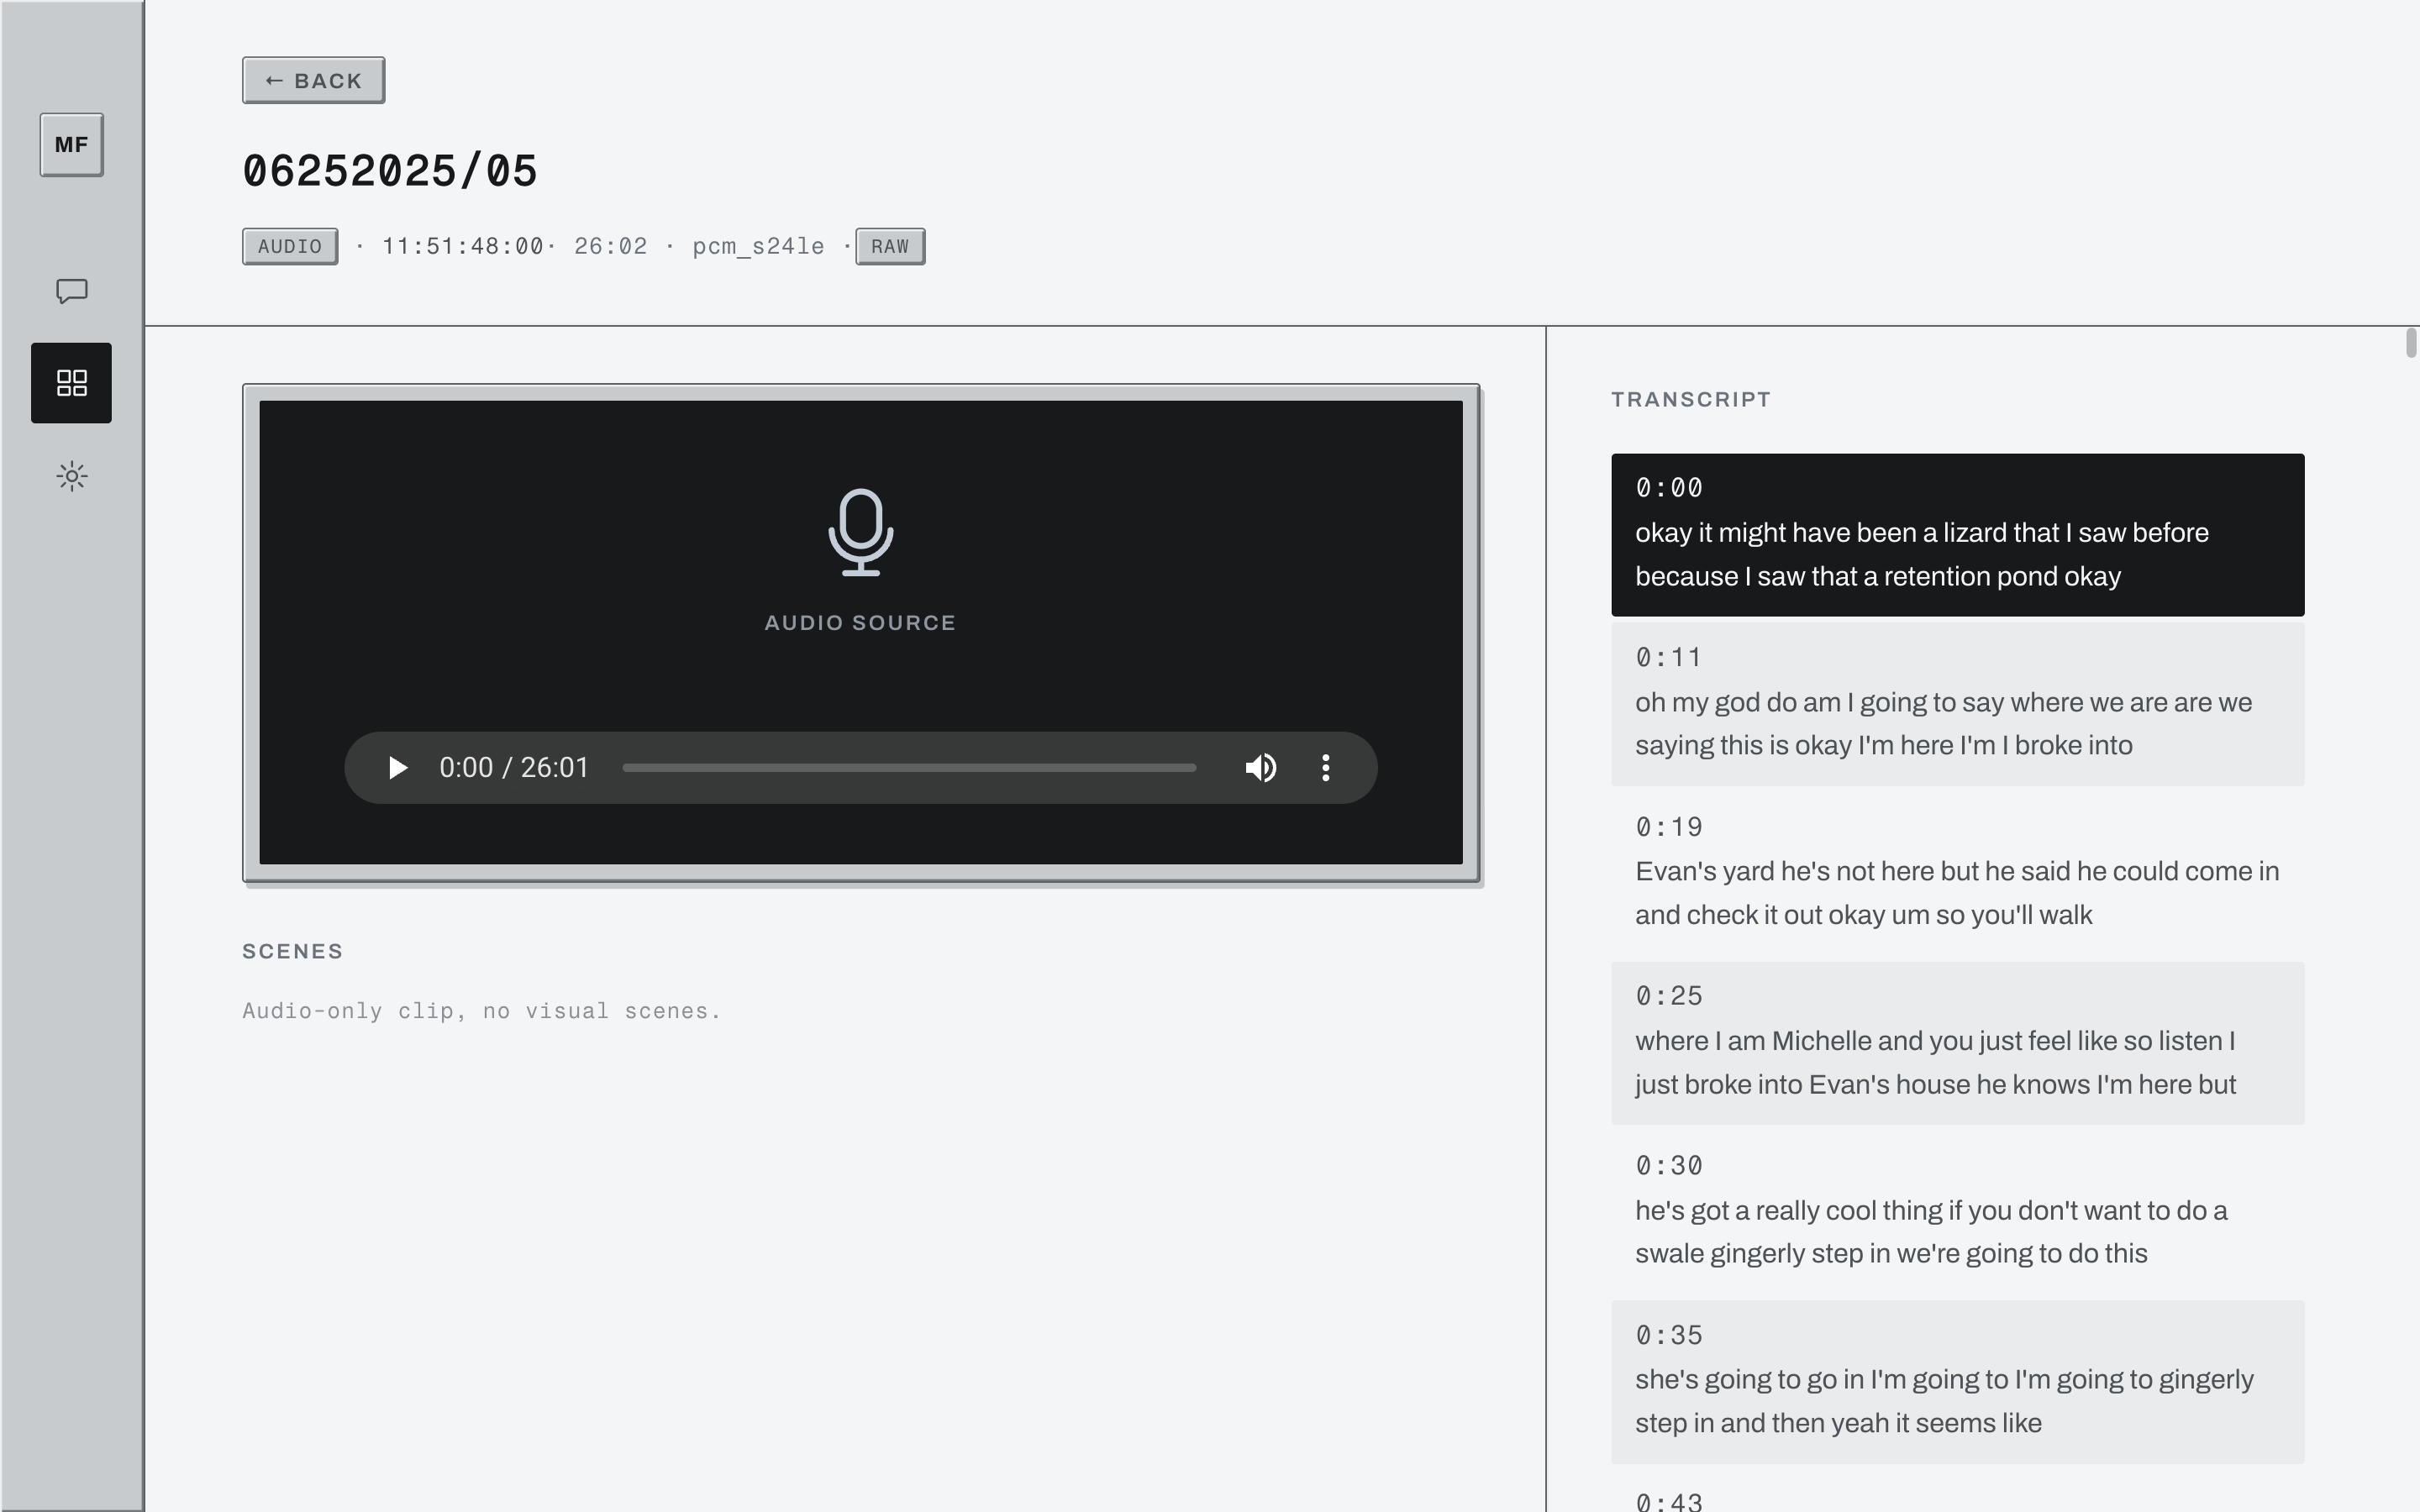The height and width of the screenshot is (1512, 2420).
Task: Click the 0:00 / 26:01 time display
Action: pos(514,768)
